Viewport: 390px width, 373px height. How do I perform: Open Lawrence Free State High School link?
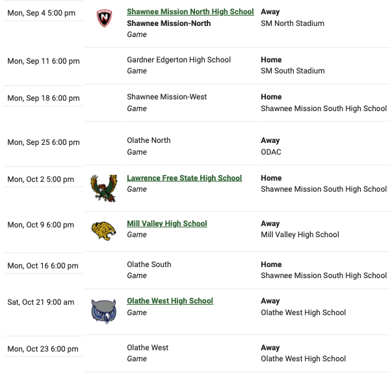pyautogui.click(x=185, y=178)
